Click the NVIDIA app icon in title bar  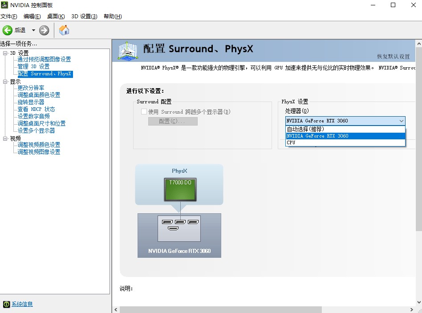click(x=4, y=5)
